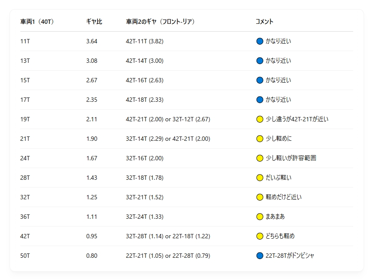
Task: Click the yellow circle next to どちらも軽め
Action: point(260,236)
